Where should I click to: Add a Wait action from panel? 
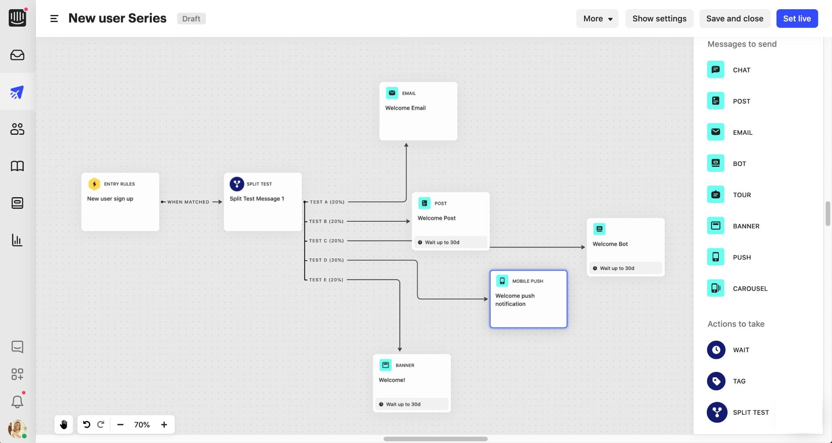pos(716,350)
